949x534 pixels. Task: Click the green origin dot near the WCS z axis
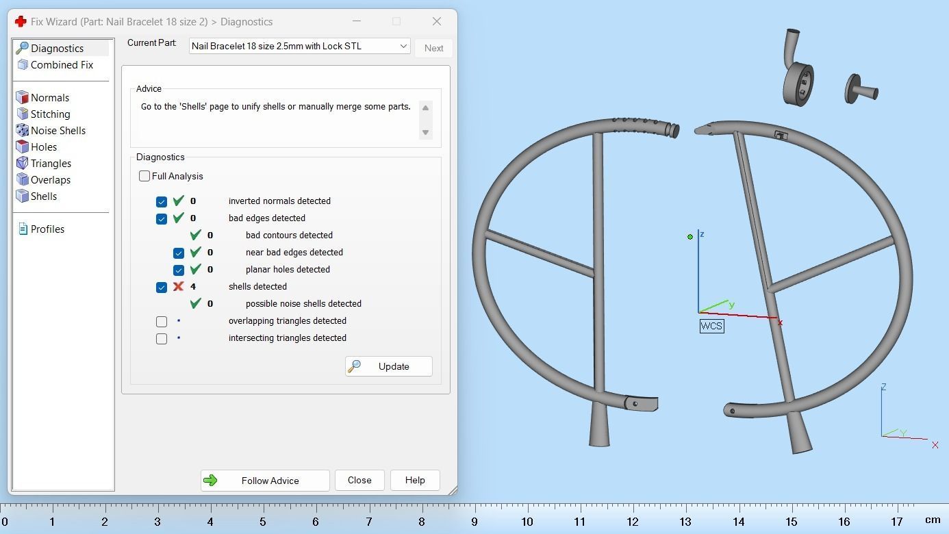(x=690, y=237)
